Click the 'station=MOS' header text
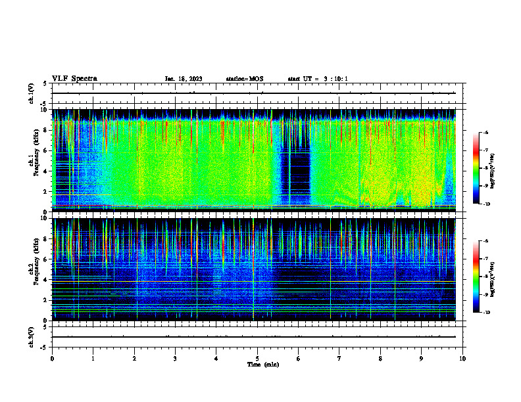The image size is (521, 402). click(245, 79)
